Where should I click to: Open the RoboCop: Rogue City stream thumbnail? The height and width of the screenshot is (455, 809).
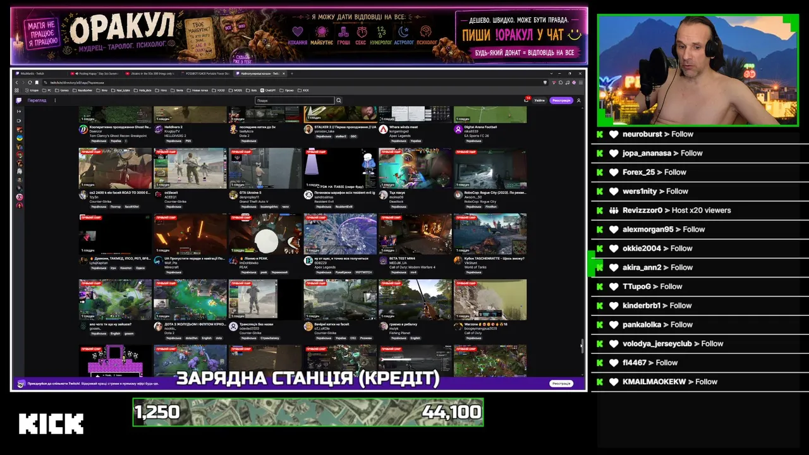coord(490,168)
